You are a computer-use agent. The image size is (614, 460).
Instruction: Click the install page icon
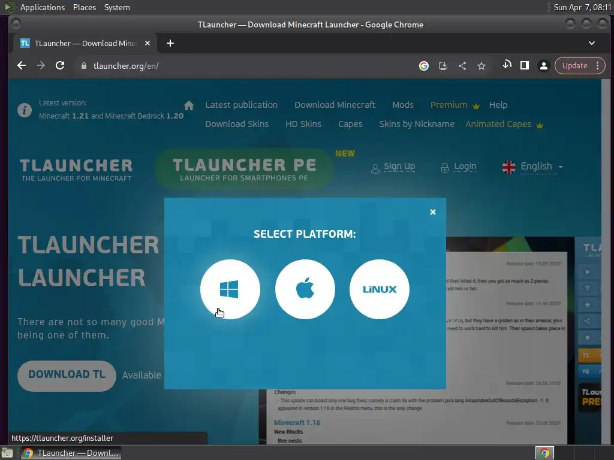tap(443, 66)
